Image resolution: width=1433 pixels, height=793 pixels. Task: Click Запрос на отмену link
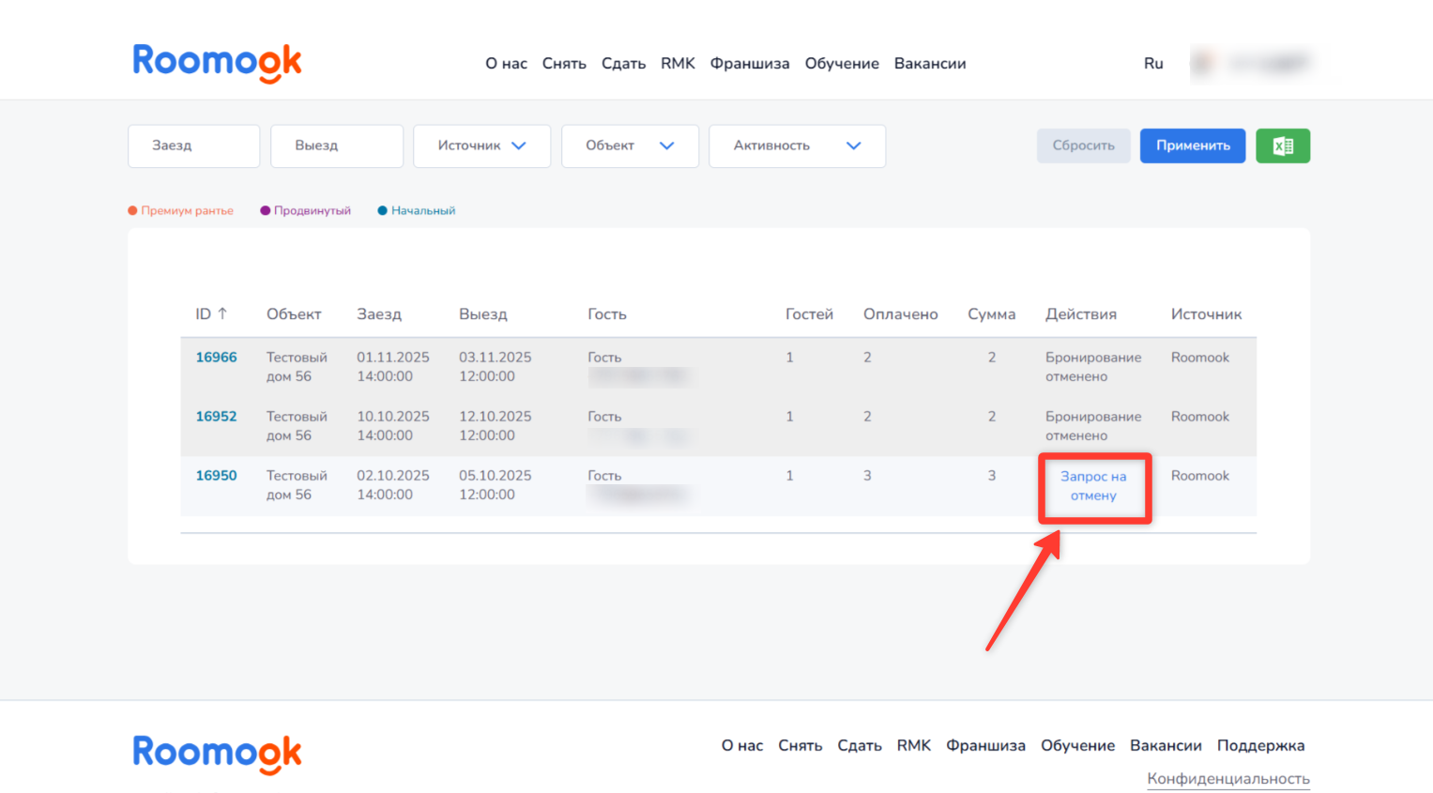click(1093, 486)
